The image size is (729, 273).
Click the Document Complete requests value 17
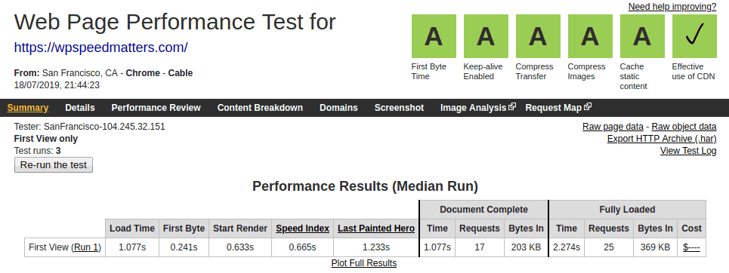pos(480,247)
